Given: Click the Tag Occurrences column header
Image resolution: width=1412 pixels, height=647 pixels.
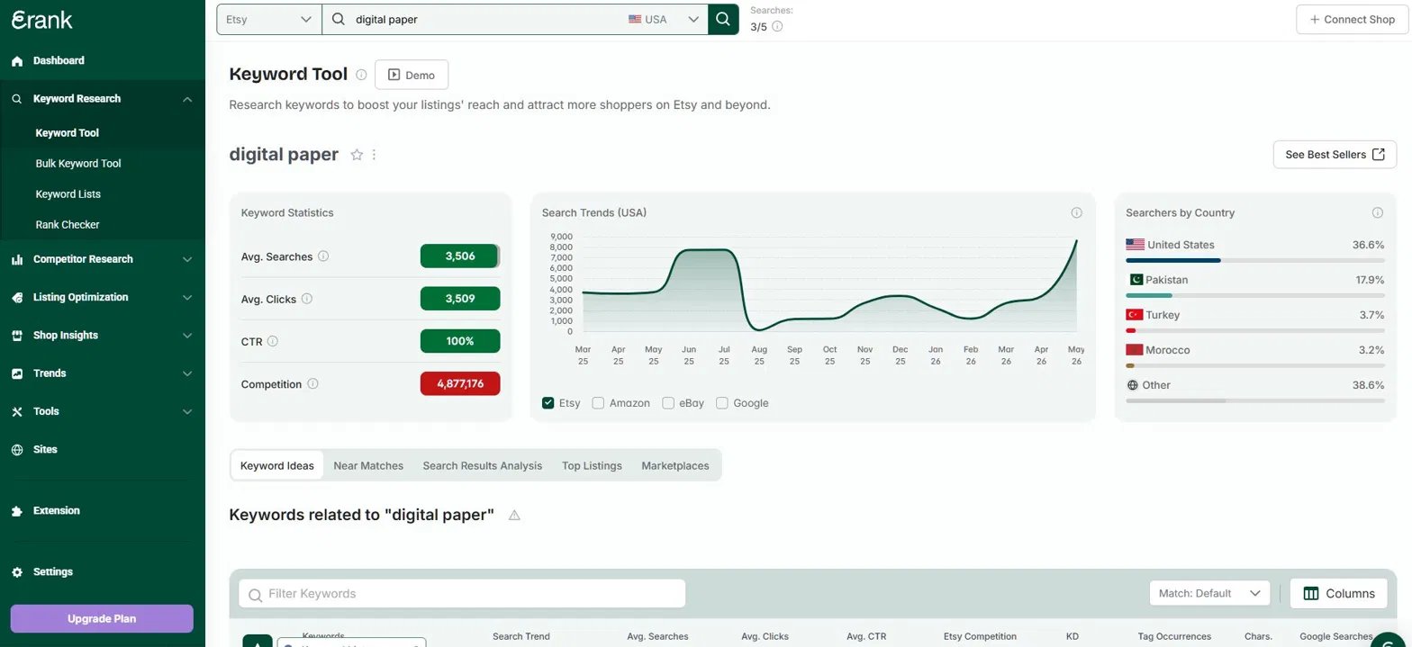Looking at the screenshot, I should (1174, 636).
